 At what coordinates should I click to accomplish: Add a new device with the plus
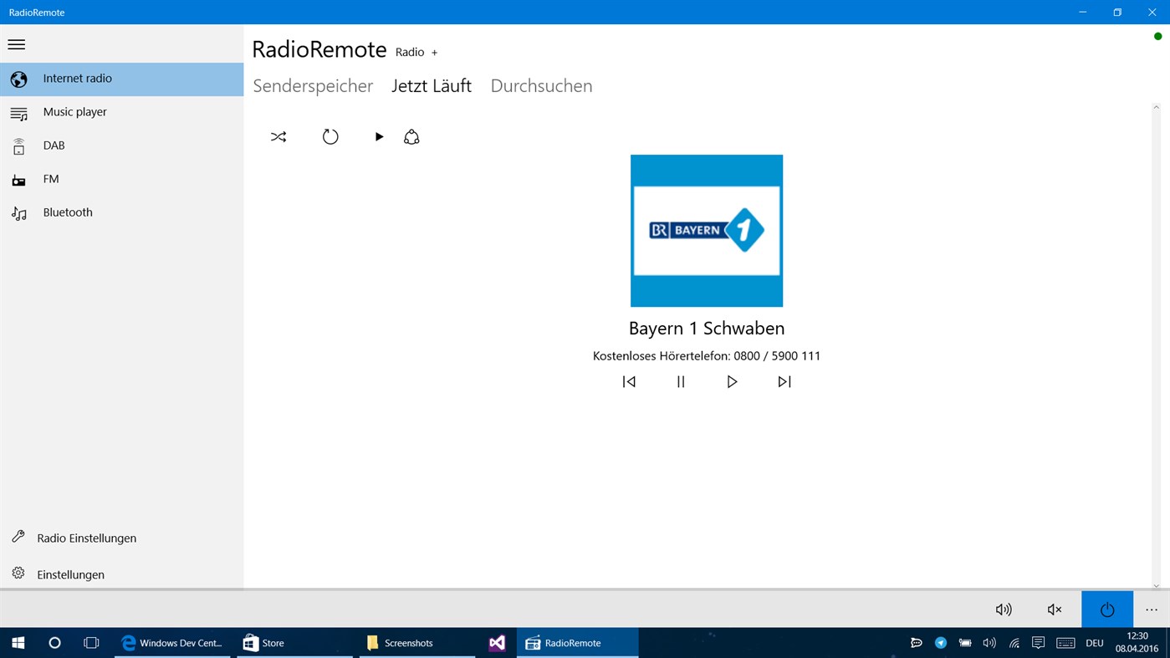(434, 52)
